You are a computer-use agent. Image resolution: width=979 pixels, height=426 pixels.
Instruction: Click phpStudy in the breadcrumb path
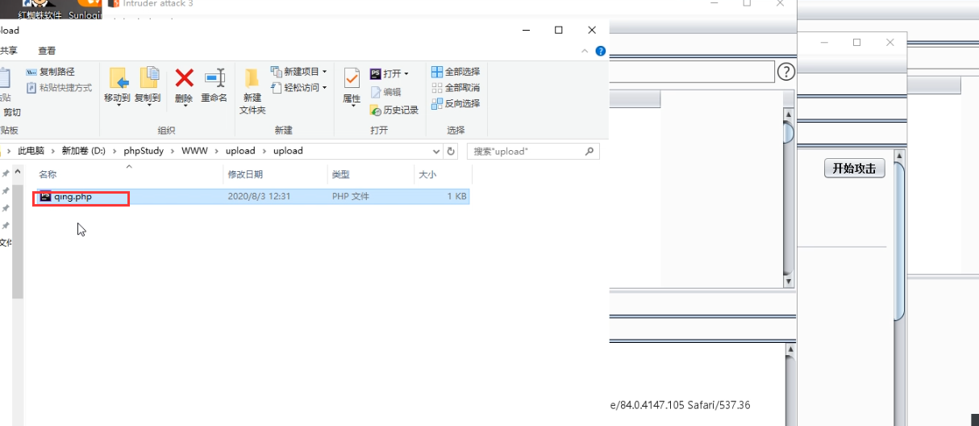click(x=143, y=151)
